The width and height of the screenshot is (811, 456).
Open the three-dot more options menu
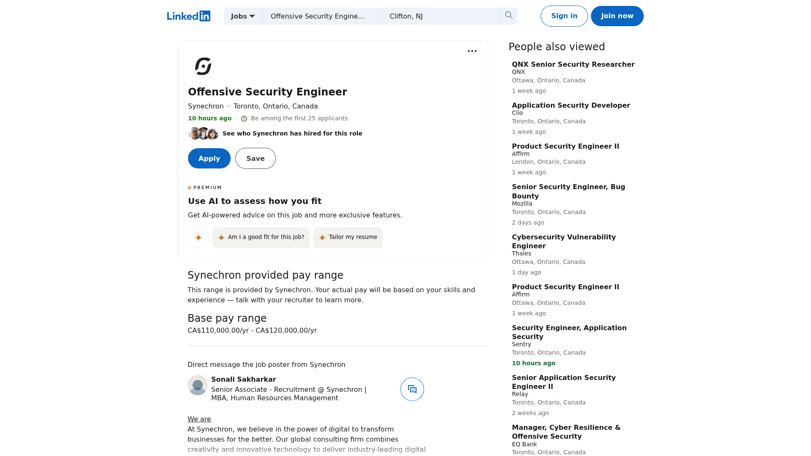point(472,51)
